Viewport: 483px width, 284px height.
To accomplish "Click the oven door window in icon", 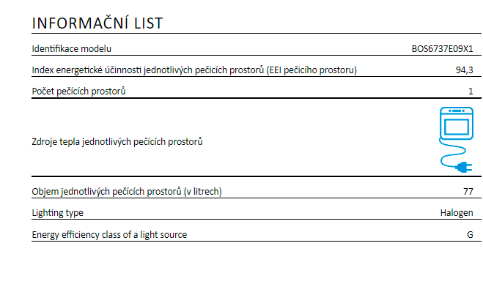I will [x=457, y=127].
